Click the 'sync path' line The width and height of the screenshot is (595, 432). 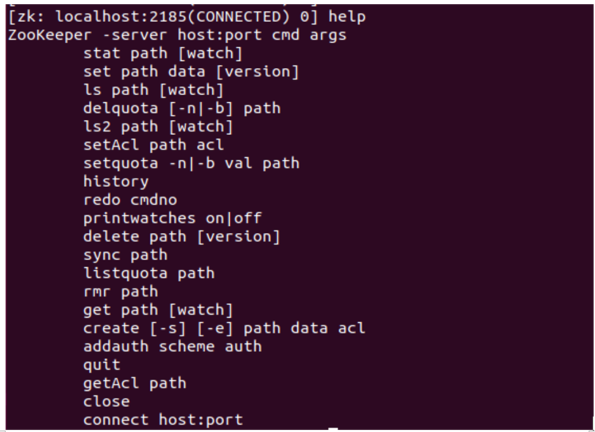click(x=125, y=254)
